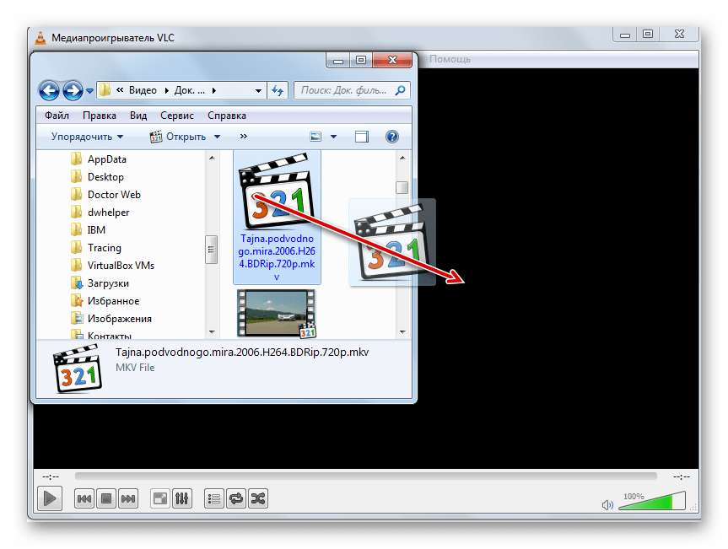Toggle VLC fullscreen mode

point(160,499)
